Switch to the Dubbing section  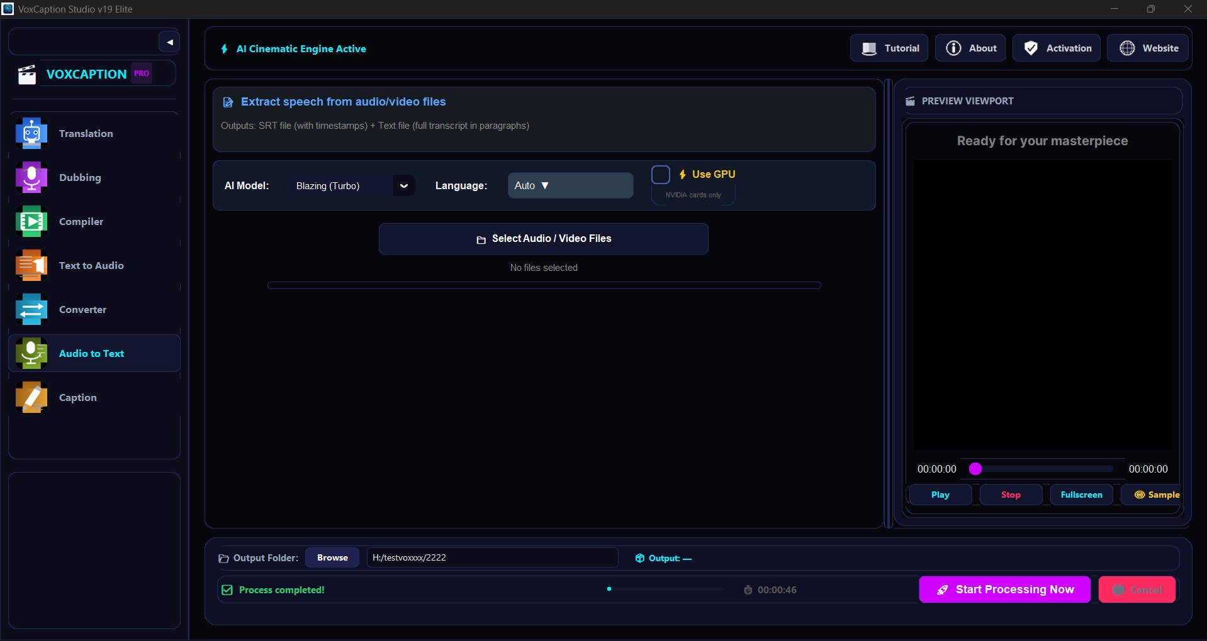(x=94, y=177)
